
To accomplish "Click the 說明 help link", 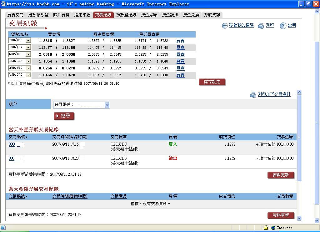I will 292,25.
